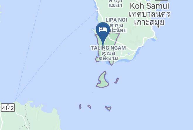Click the 4142 road shield icon

[8, 108]
